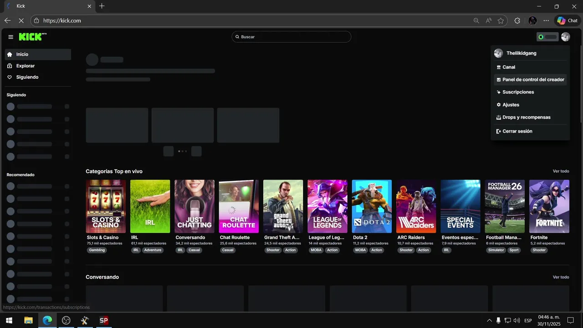Open the Windows notification center
The image size is (583, 328).
pos(570,320)
